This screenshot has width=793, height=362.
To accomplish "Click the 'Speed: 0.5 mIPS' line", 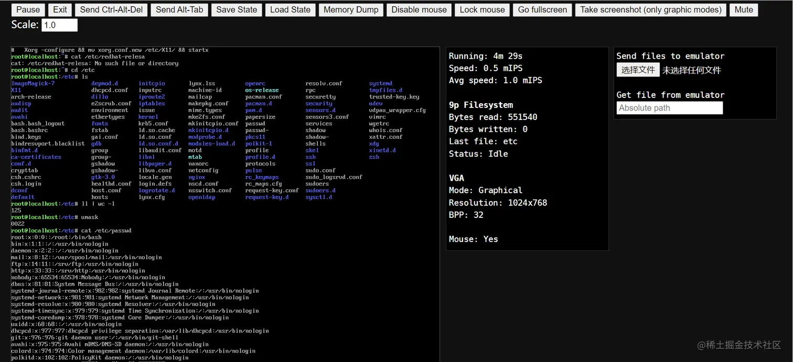I will click(486, 68).
